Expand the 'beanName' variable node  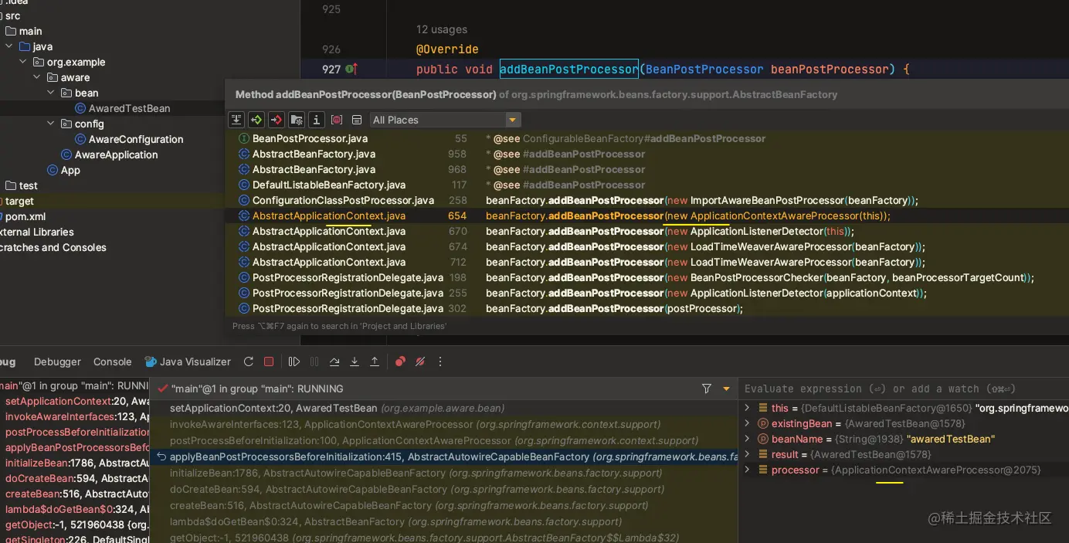[747, 439]
